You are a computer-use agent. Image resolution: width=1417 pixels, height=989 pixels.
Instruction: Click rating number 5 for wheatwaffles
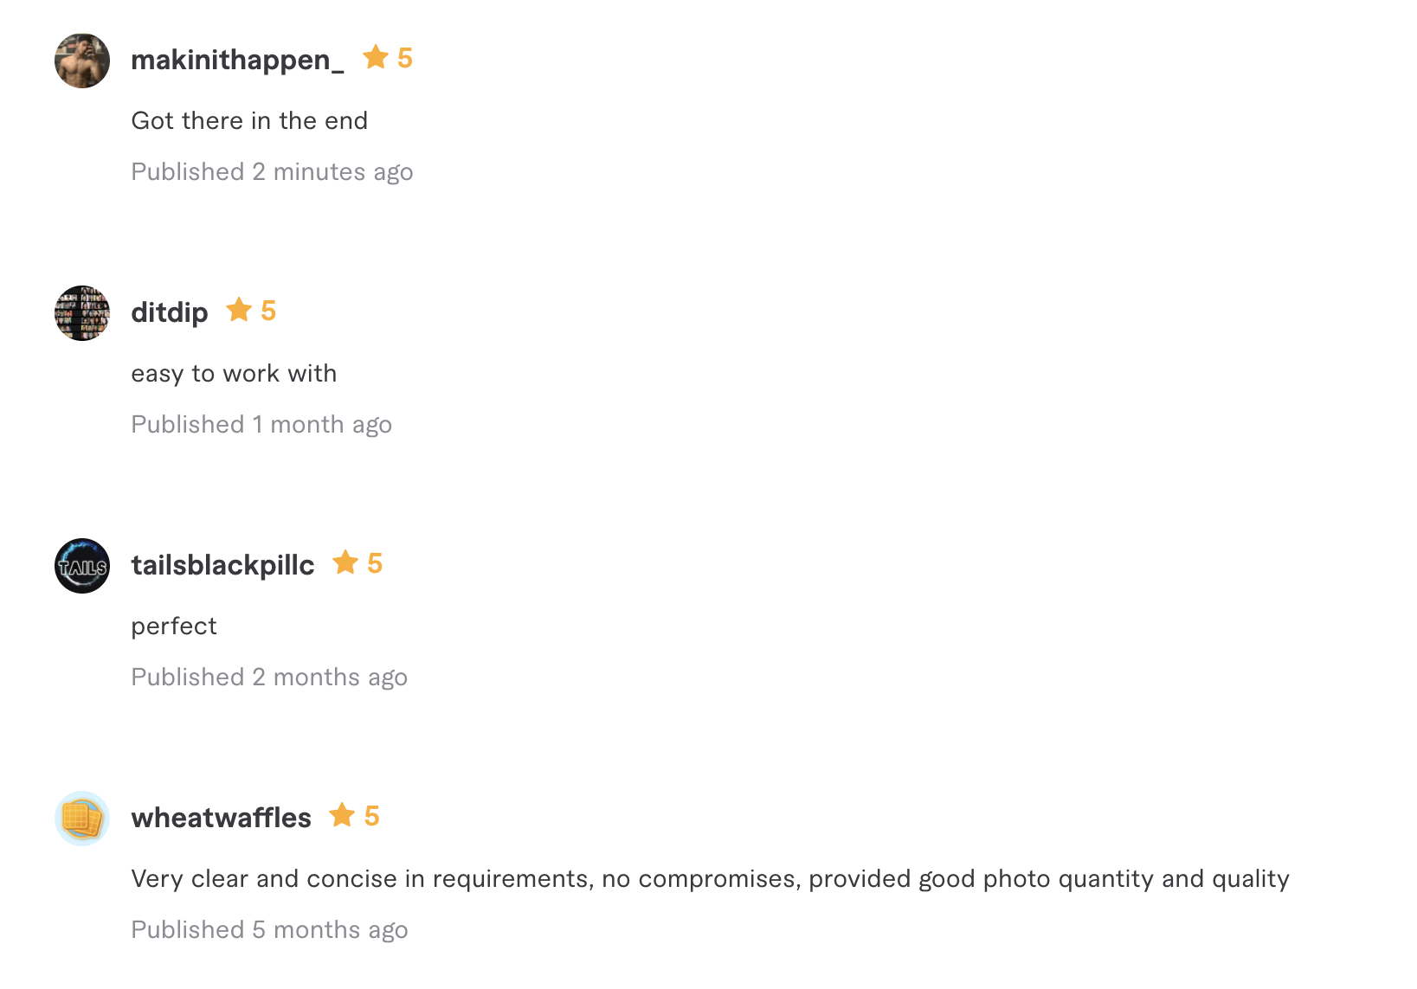[372, 816]
